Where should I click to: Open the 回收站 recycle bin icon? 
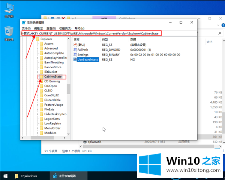pos(9,34)
